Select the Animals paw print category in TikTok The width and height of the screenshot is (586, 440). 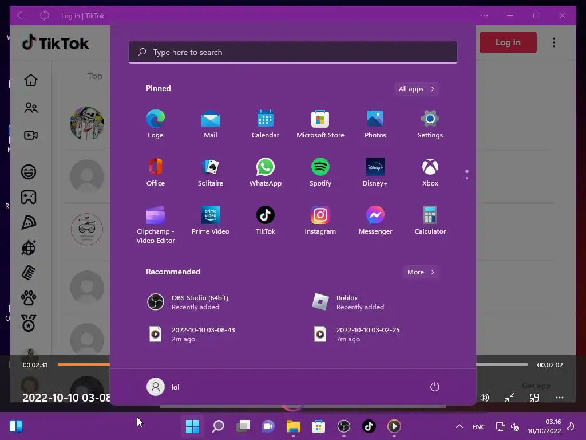pos(29,298)
